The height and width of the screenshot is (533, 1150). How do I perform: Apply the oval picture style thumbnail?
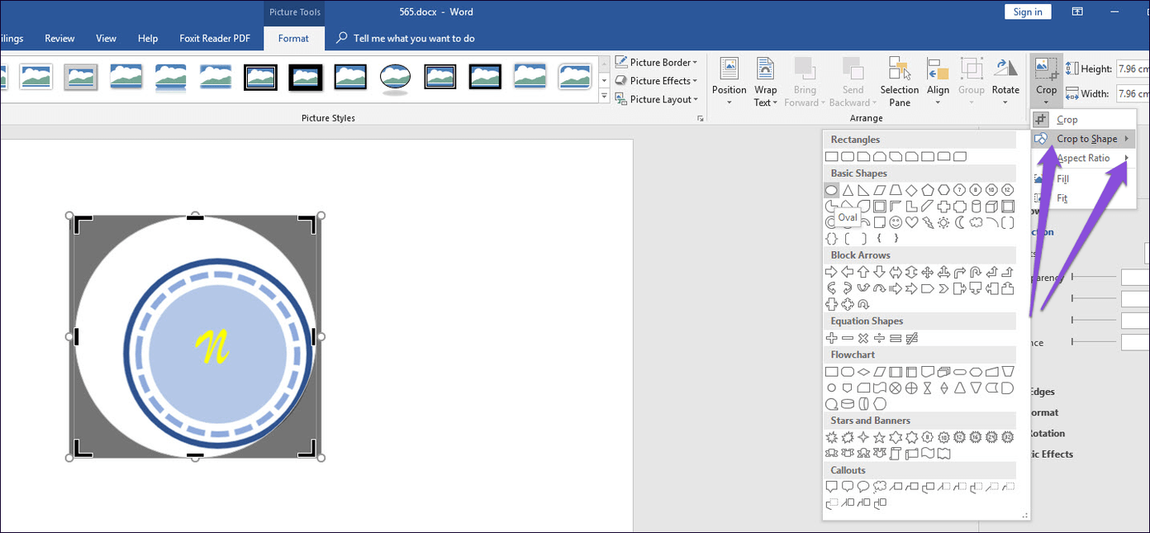pos(395,77)
